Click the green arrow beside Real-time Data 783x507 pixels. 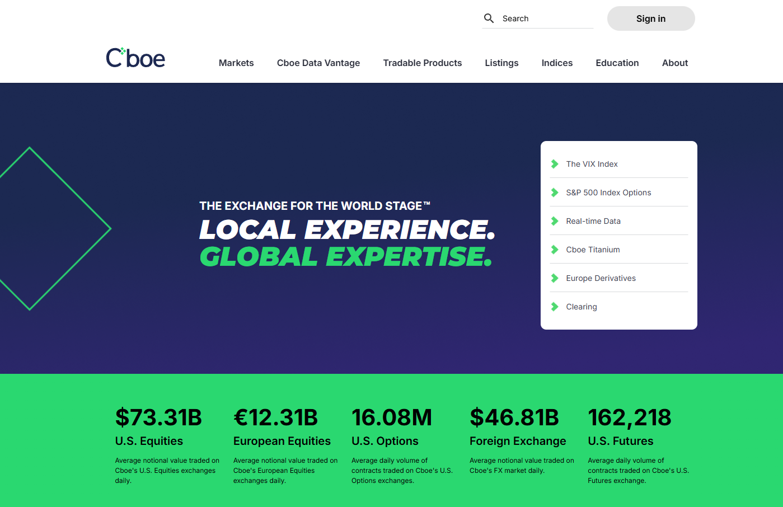555,221
